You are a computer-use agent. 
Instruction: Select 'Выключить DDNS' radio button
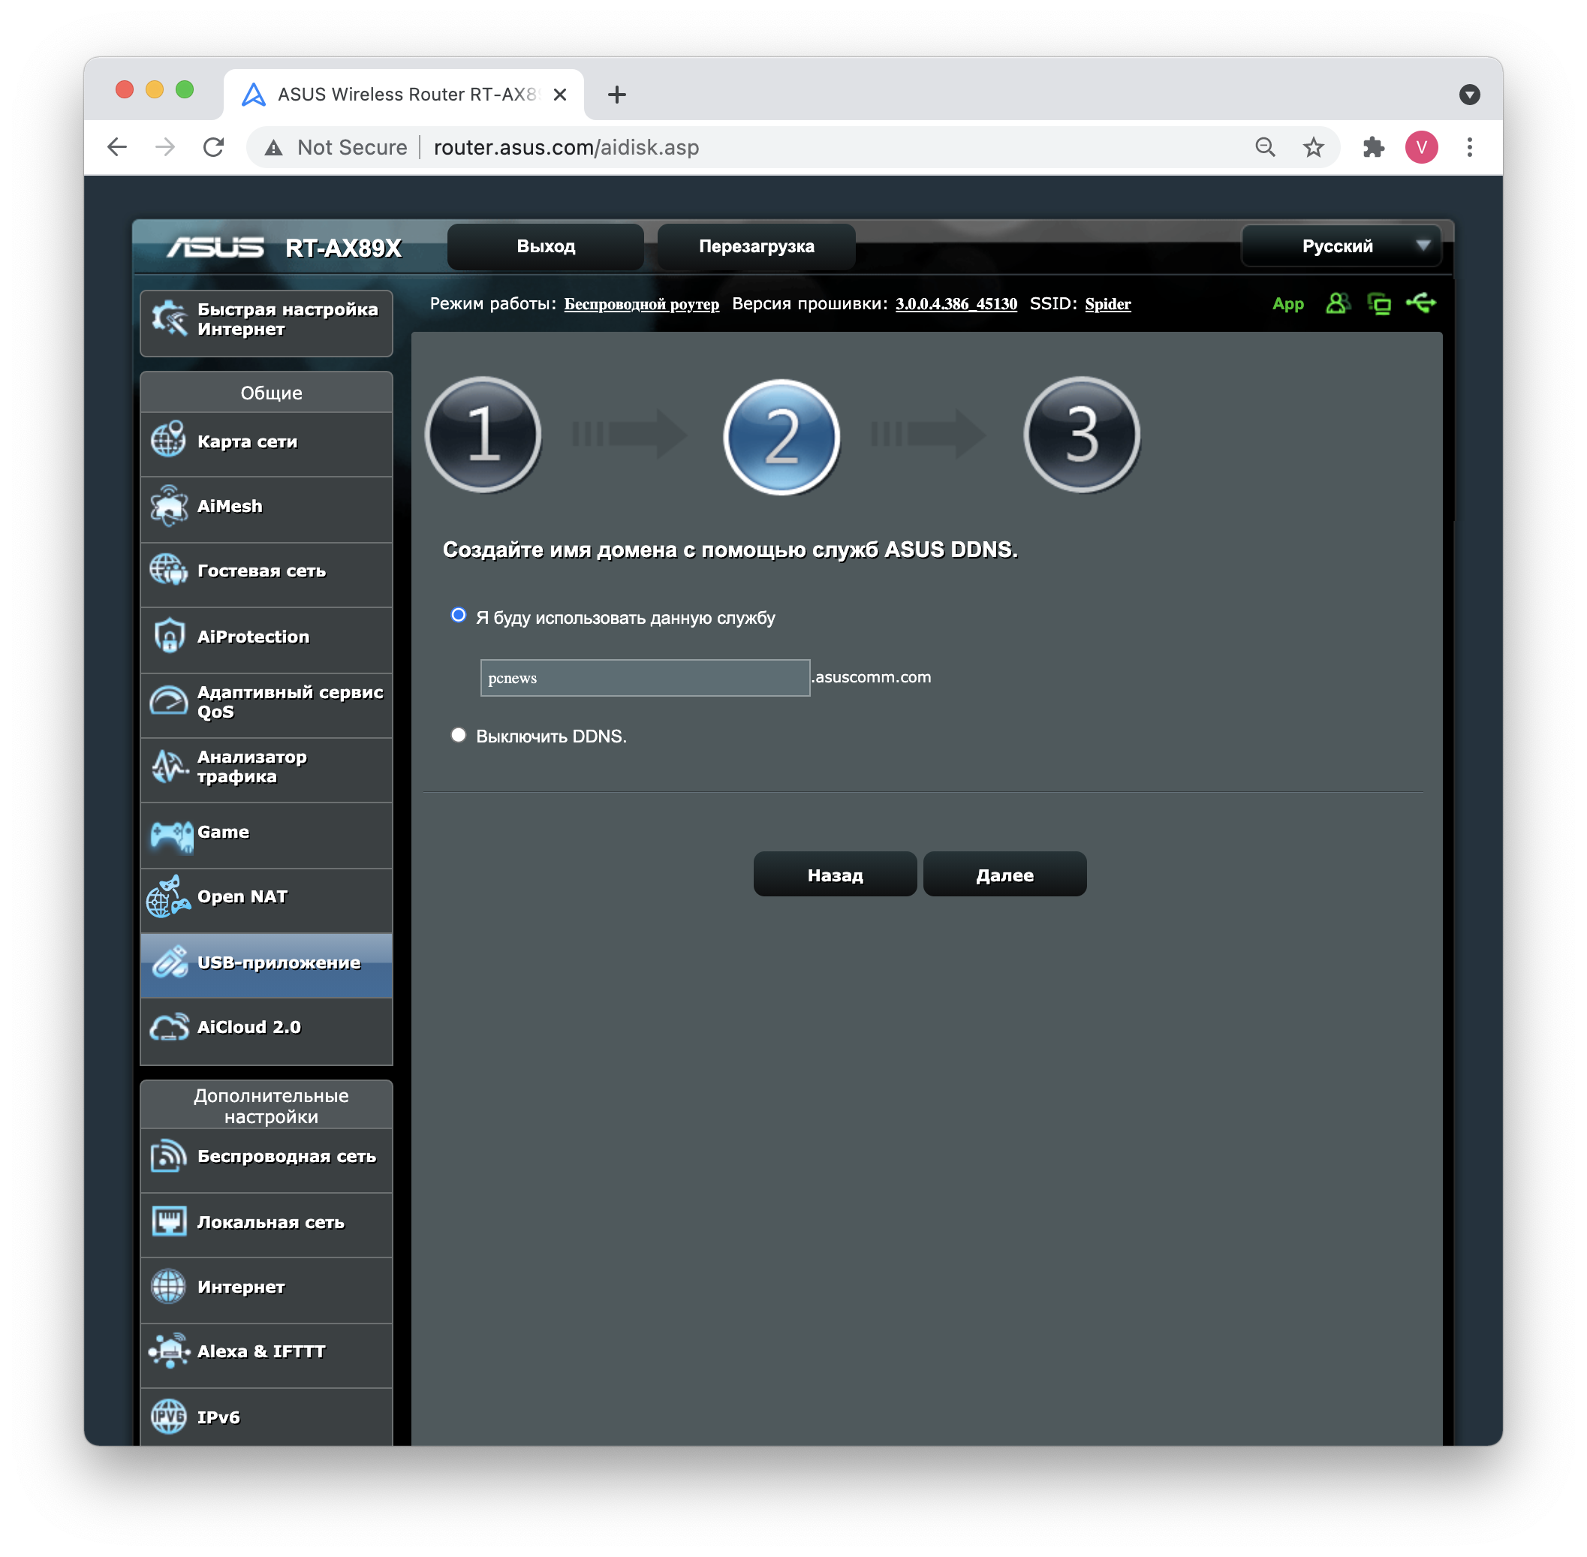458,734
